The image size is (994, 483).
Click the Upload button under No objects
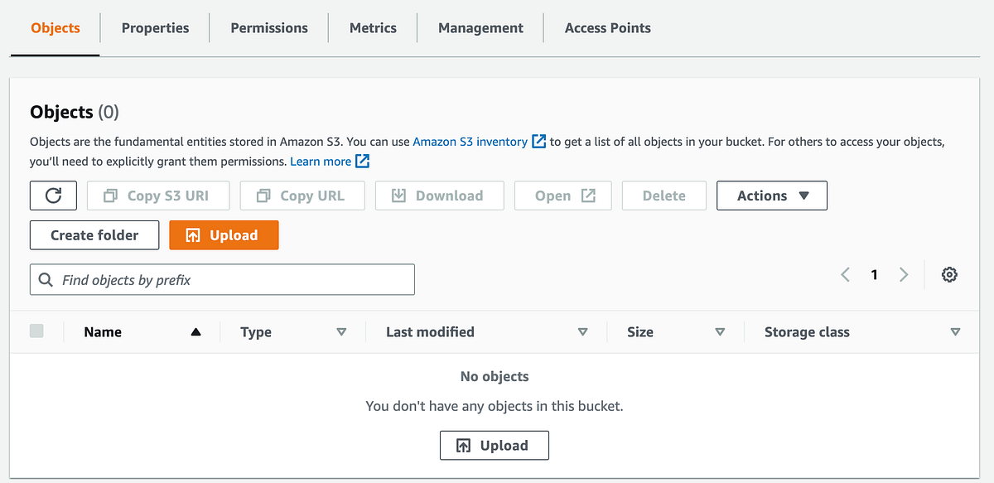(494, 446)
